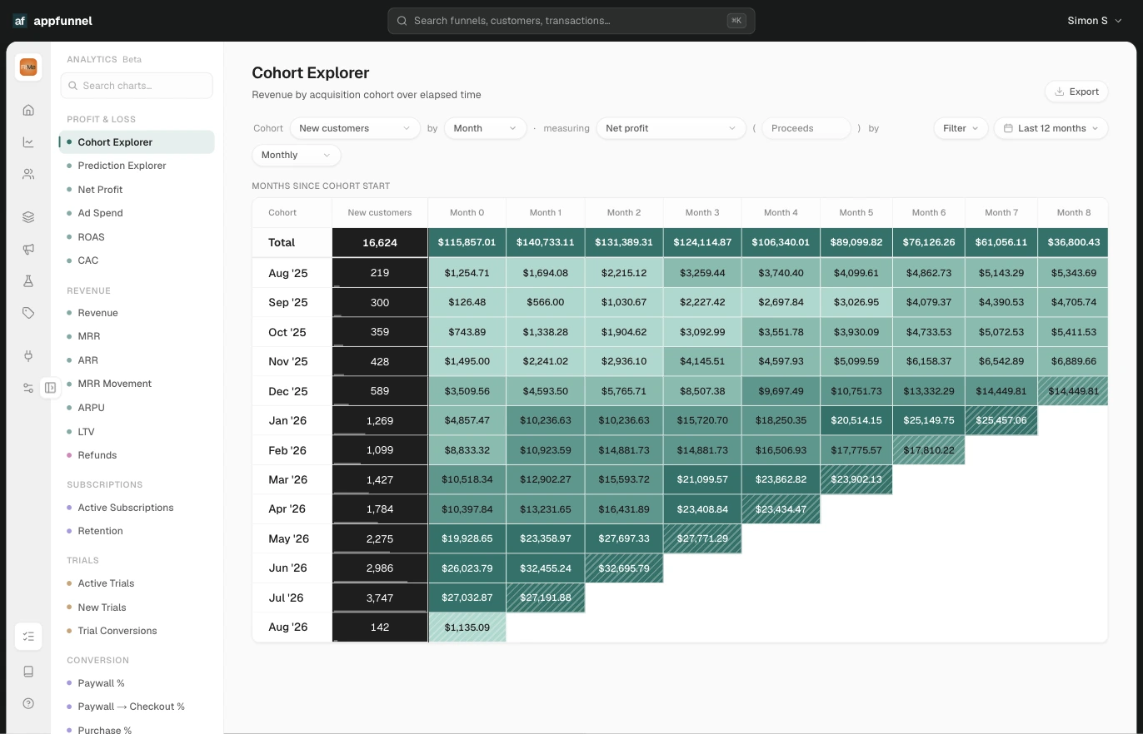
Task: Open Ad Spend chart in sidebar
Action: click(x=137, y=213)
